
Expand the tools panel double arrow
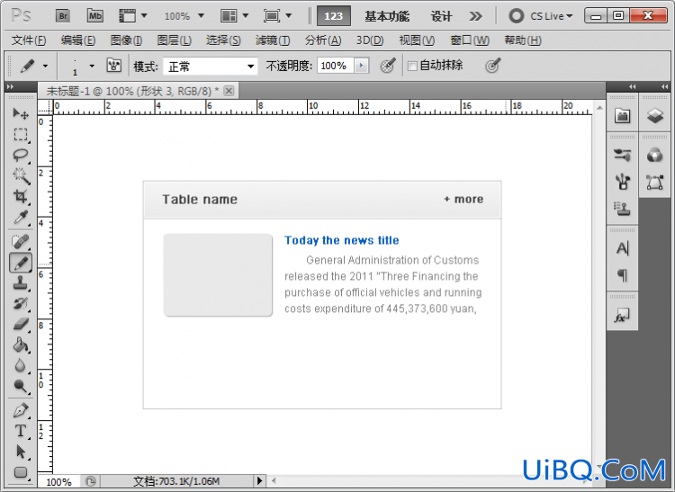pyautogui.click(x=10, y=86)
